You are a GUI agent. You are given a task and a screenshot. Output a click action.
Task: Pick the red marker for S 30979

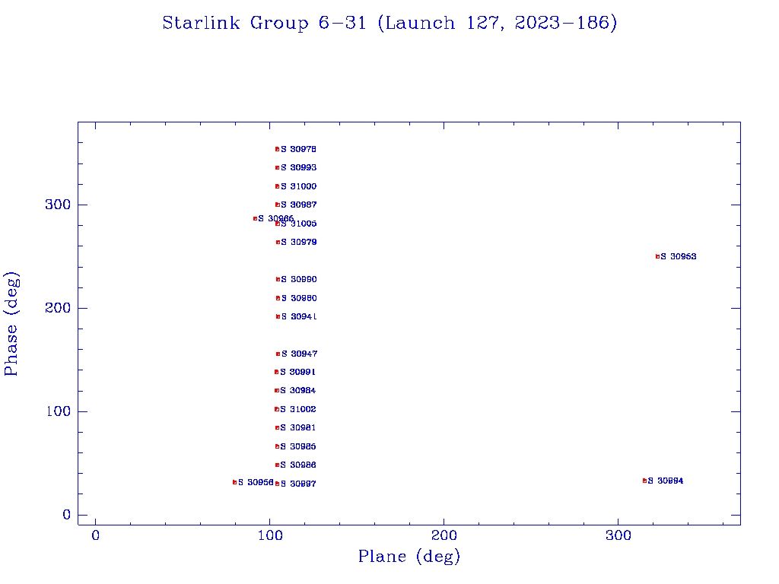pos(278,242)
